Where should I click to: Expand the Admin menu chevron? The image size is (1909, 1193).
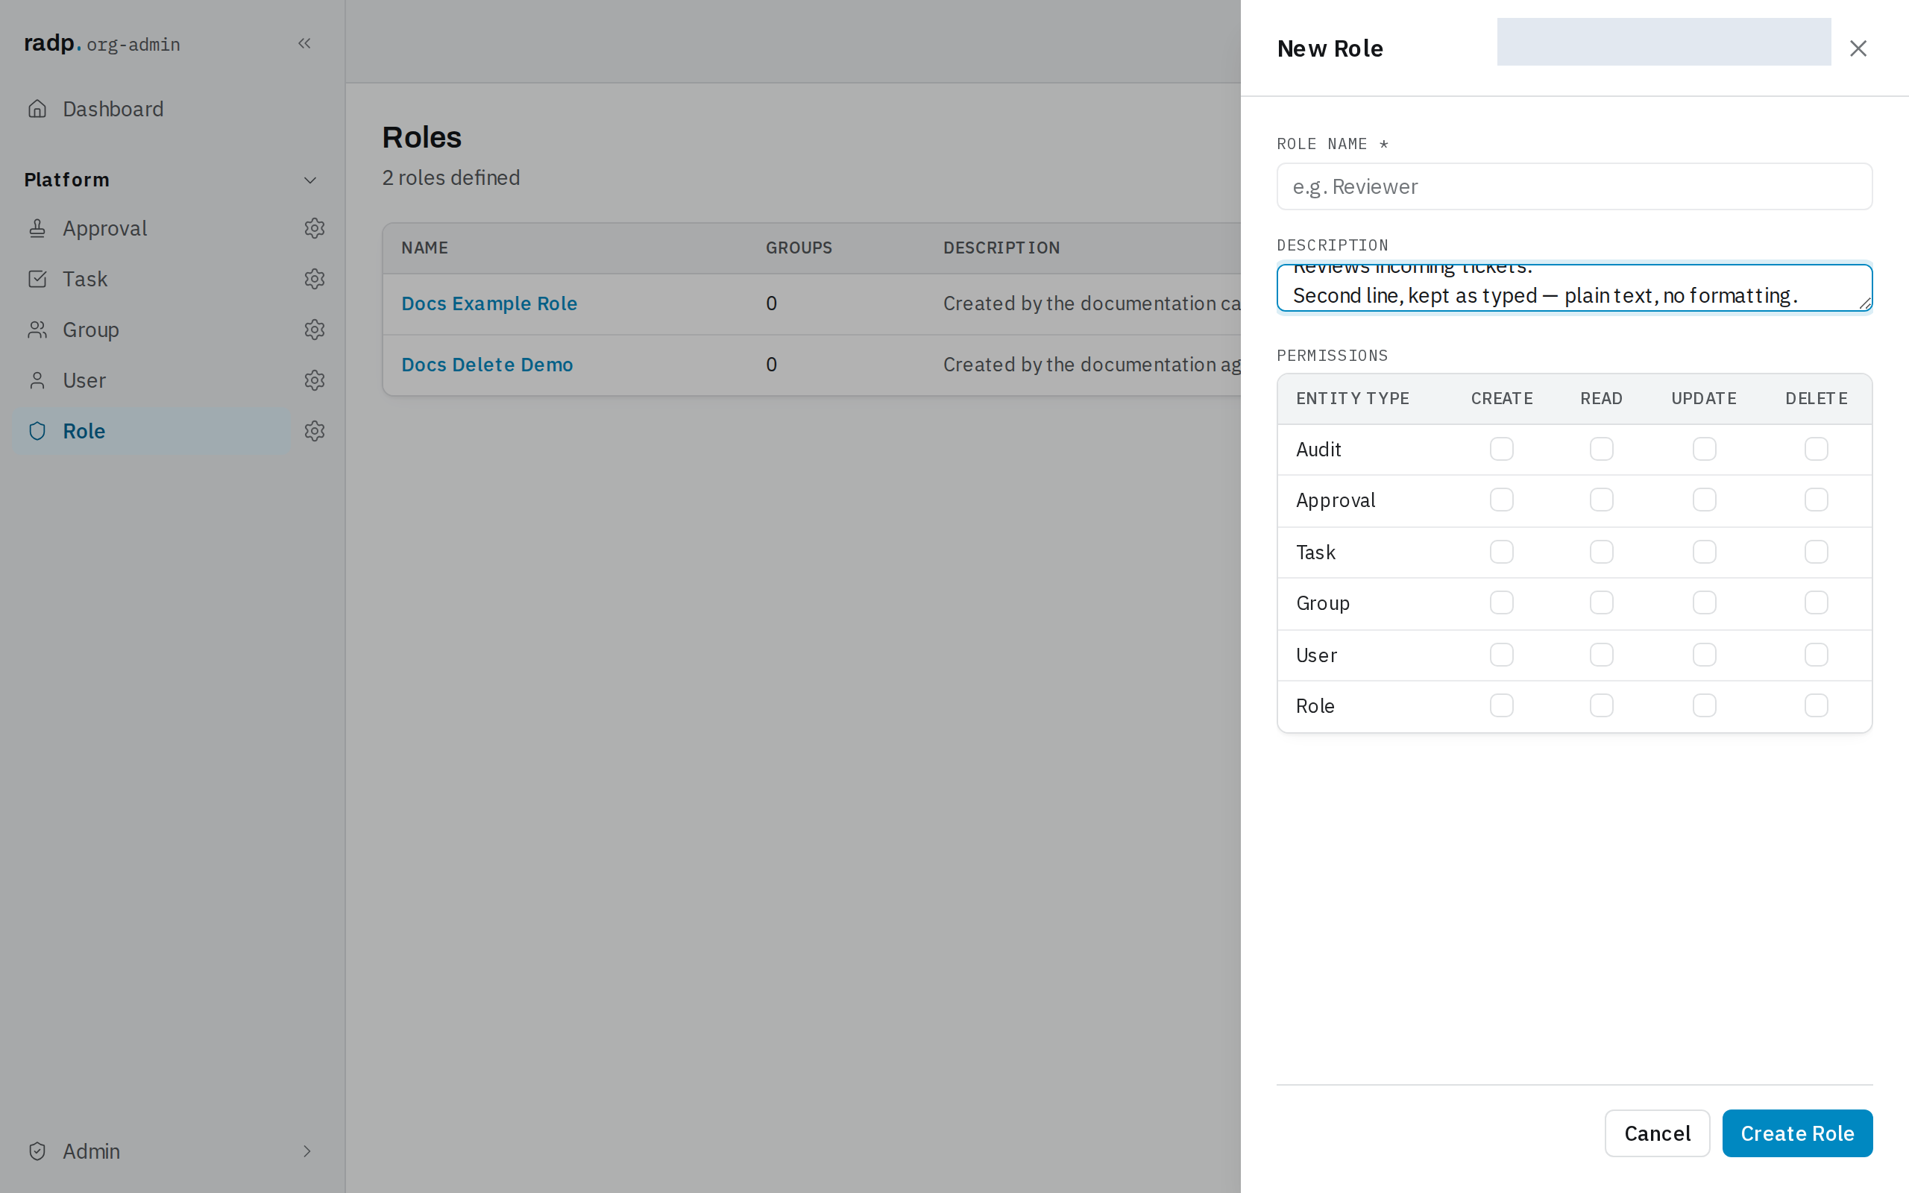coord(307,1151)
